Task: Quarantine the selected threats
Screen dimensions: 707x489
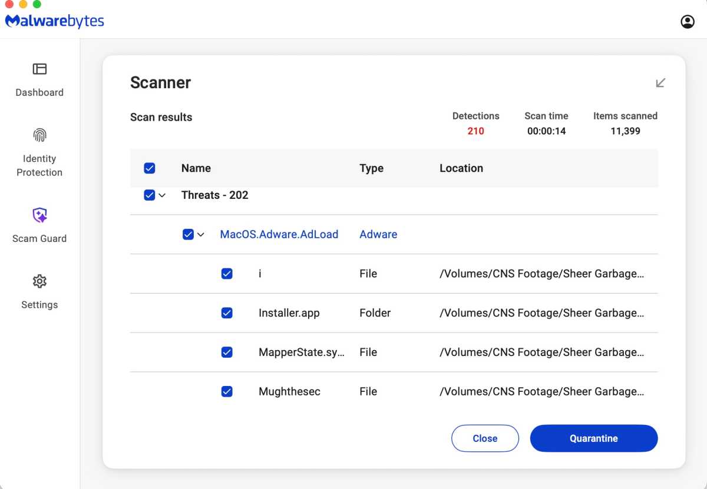Action: pos(593,438)
